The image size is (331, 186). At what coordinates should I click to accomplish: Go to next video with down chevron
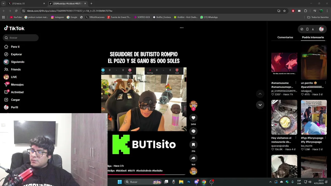click(x=260, y=105)
